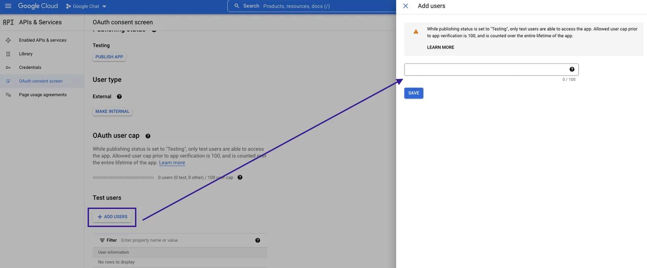The width and height of the screenshot is (647, 268).
Task: Click help icon inside the Add users input
Action: [572, 70]
